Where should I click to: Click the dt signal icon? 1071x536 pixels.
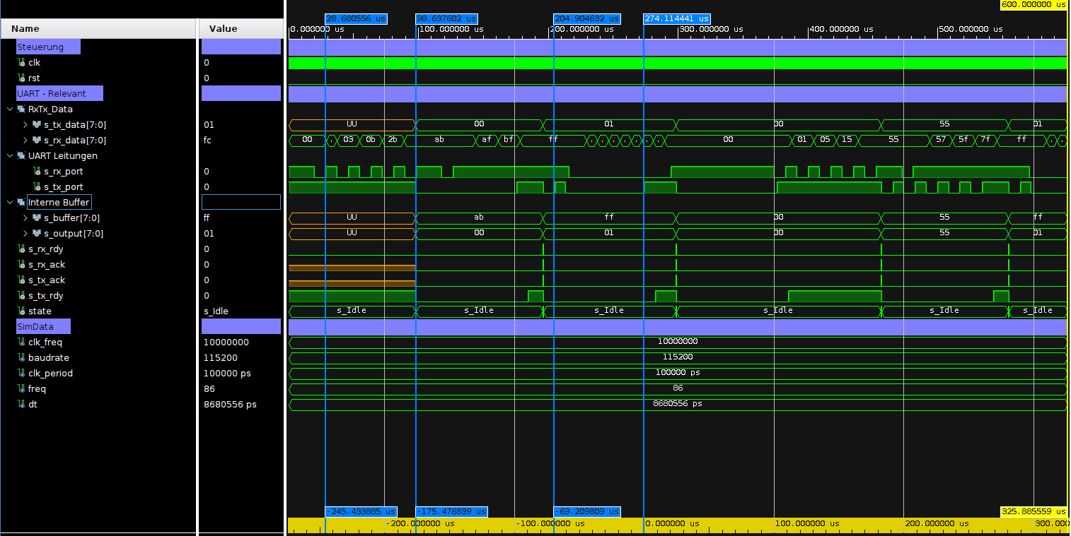click(21, 405)
